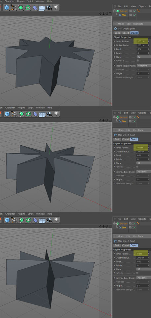Open green Array flower icon, 0 cm screenshot
The width and height of the screenshot is (151, 318).
pos(28,220)
